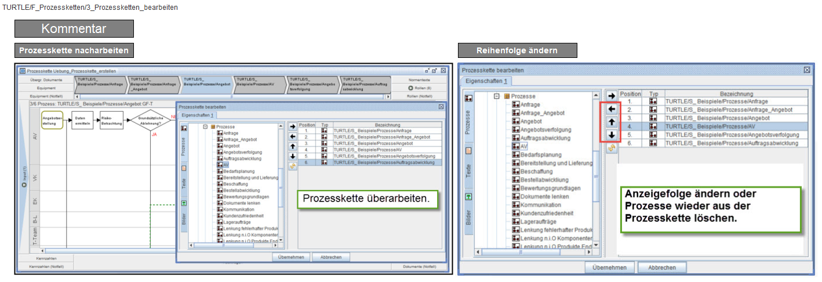Viewport: 822px width, 282px height.
Task: Collapse Prozesse tree node in Prozesskette nacharbeiten dialog
Action: point(205,127)
